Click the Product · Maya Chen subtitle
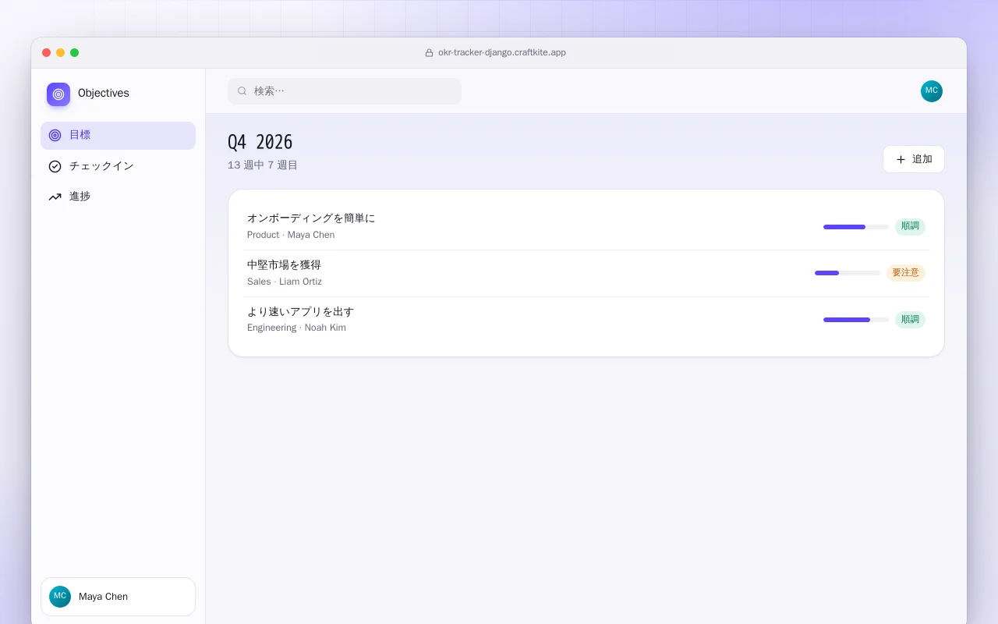Image resolution: width=998 pixels, height=624 pixels. (x=291, y=235)
